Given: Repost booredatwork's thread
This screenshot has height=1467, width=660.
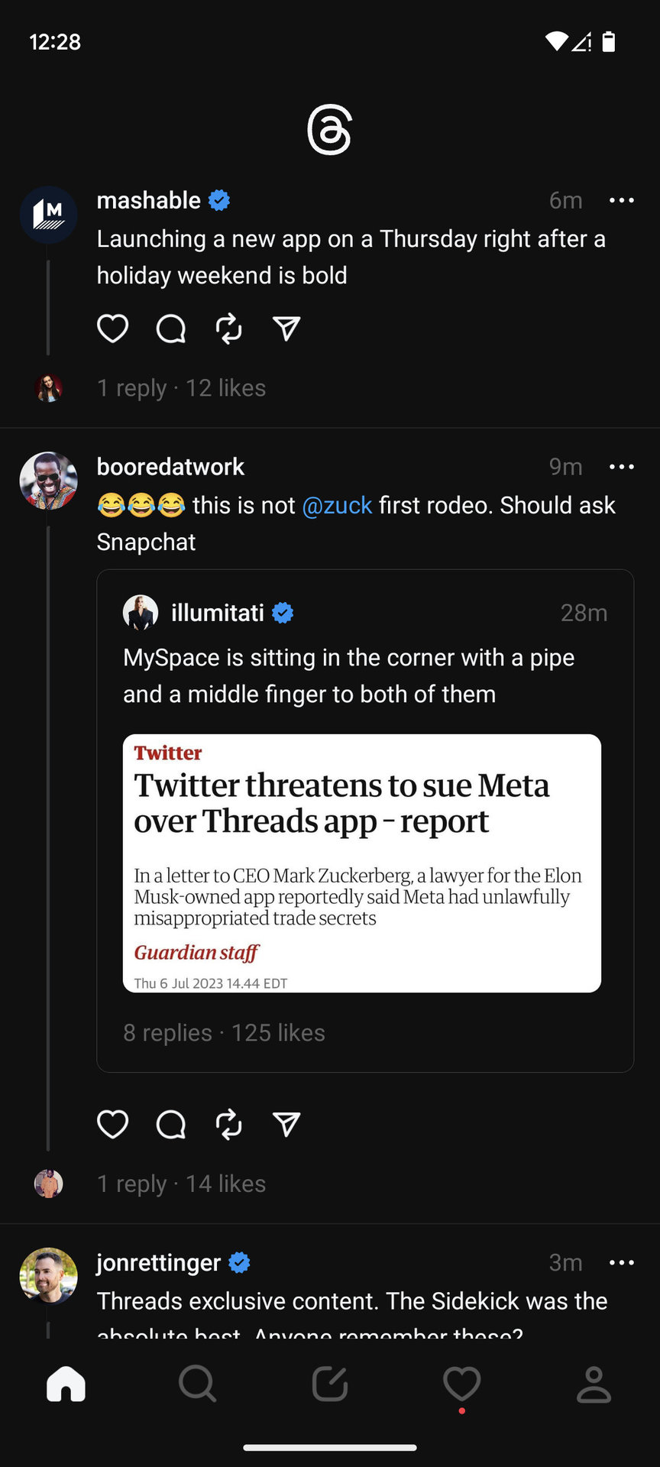Looking at the screenshot, I should pyautogui.click(x=228, y=1124).
